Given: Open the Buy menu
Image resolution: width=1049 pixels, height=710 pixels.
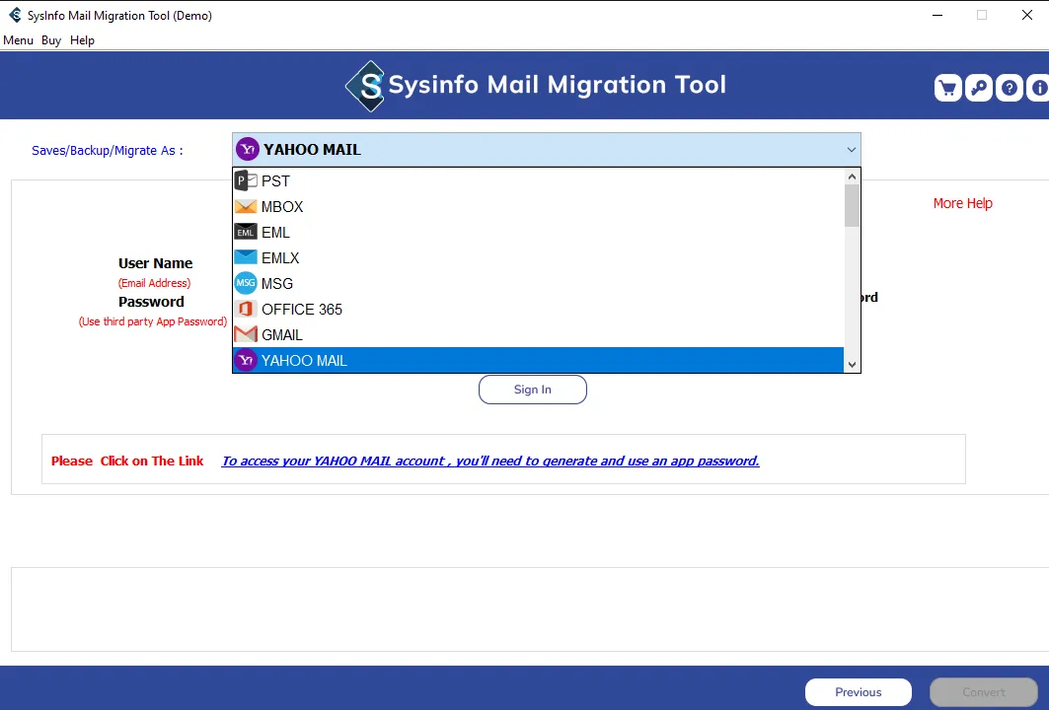Looking at the screenshot, I should pos(51,40).
